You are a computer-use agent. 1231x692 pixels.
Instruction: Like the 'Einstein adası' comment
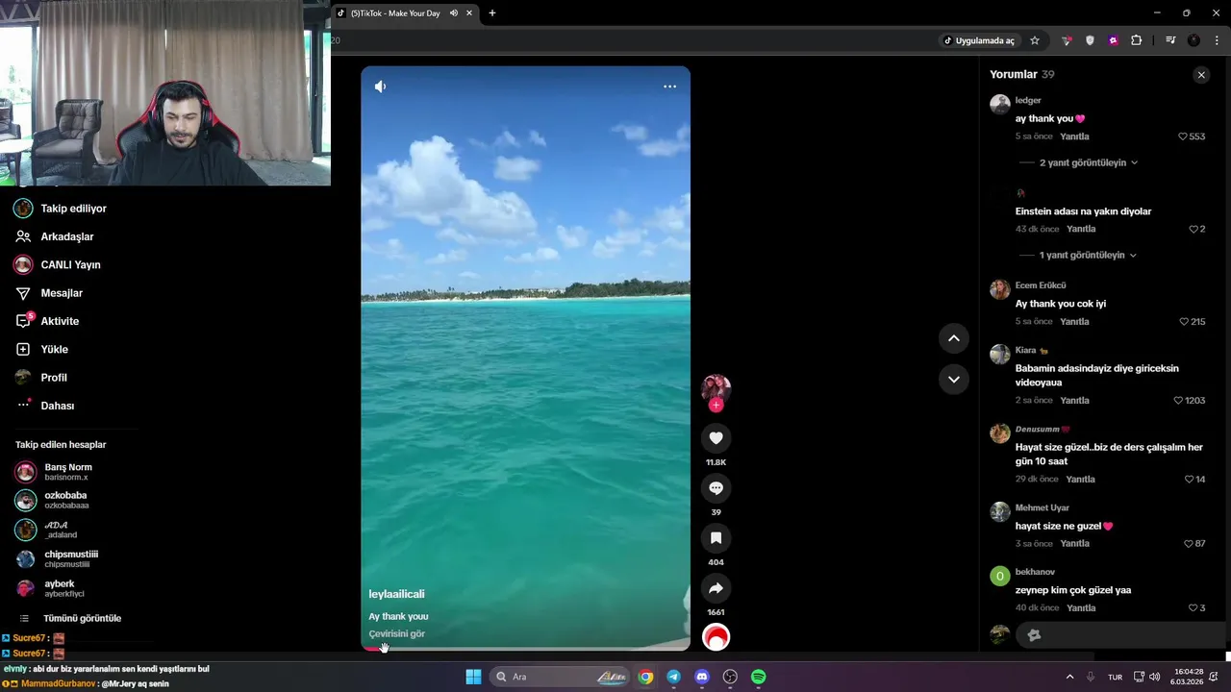1193,229
